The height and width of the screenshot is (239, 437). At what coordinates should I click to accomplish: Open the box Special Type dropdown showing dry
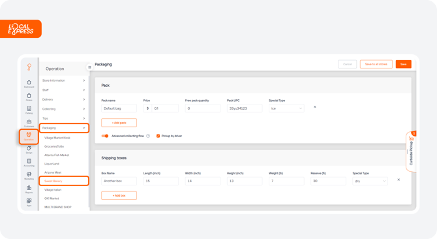(x=370, y=181)
